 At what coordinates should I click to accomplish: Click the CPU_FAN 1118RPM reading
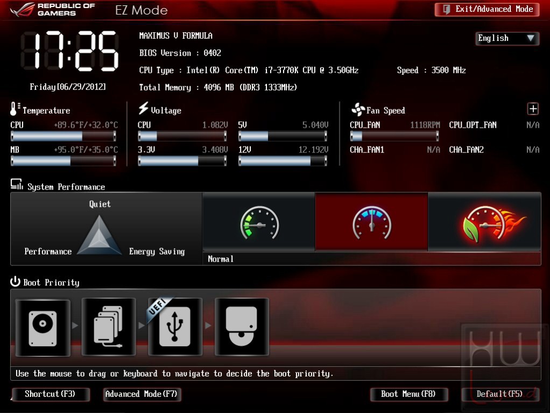(x=425, y=125)
